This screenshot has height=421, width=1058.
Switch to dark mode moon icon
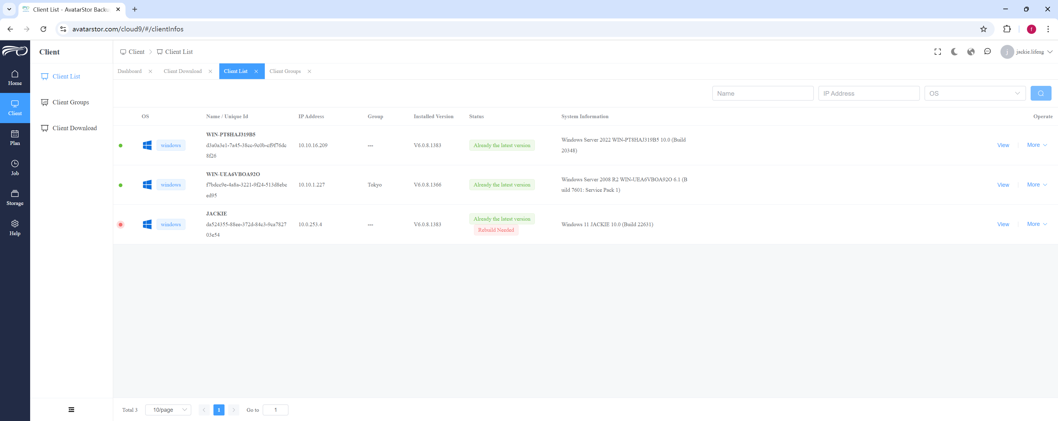coord(954,52)
